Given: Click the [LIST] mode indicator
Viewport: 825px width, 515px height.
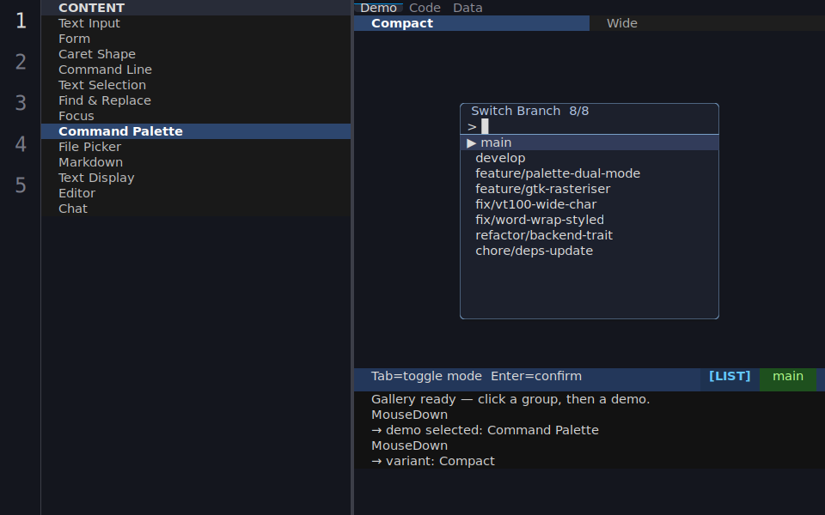Looking at the screenshot, I should click(x=730, y=376).
